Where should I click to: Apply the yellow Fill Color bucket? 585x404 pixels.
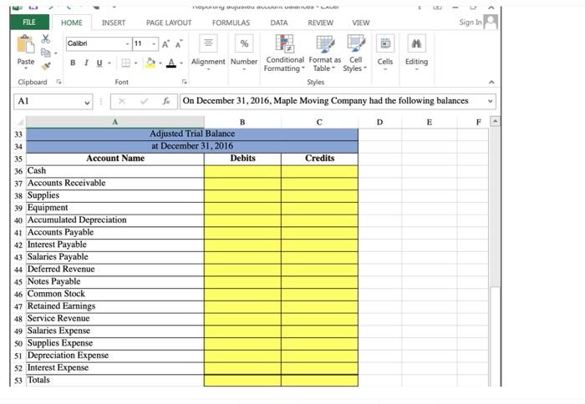150,63
